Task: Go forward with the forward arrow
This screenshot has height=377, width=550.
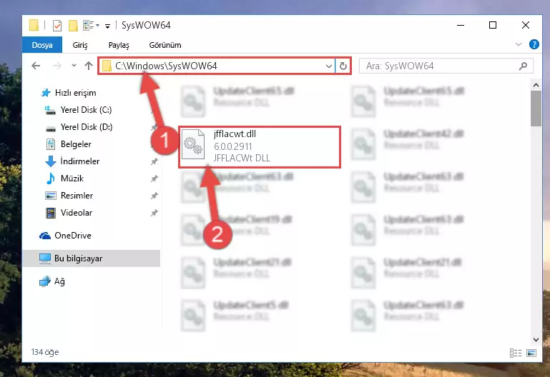Action: point(57,66)
